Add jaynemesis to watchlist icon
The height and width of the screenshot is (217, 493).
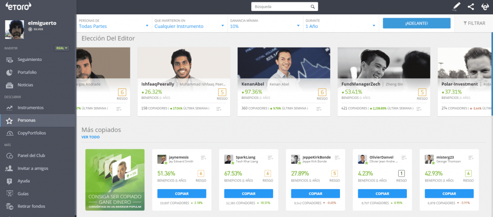tap(204, 158)
